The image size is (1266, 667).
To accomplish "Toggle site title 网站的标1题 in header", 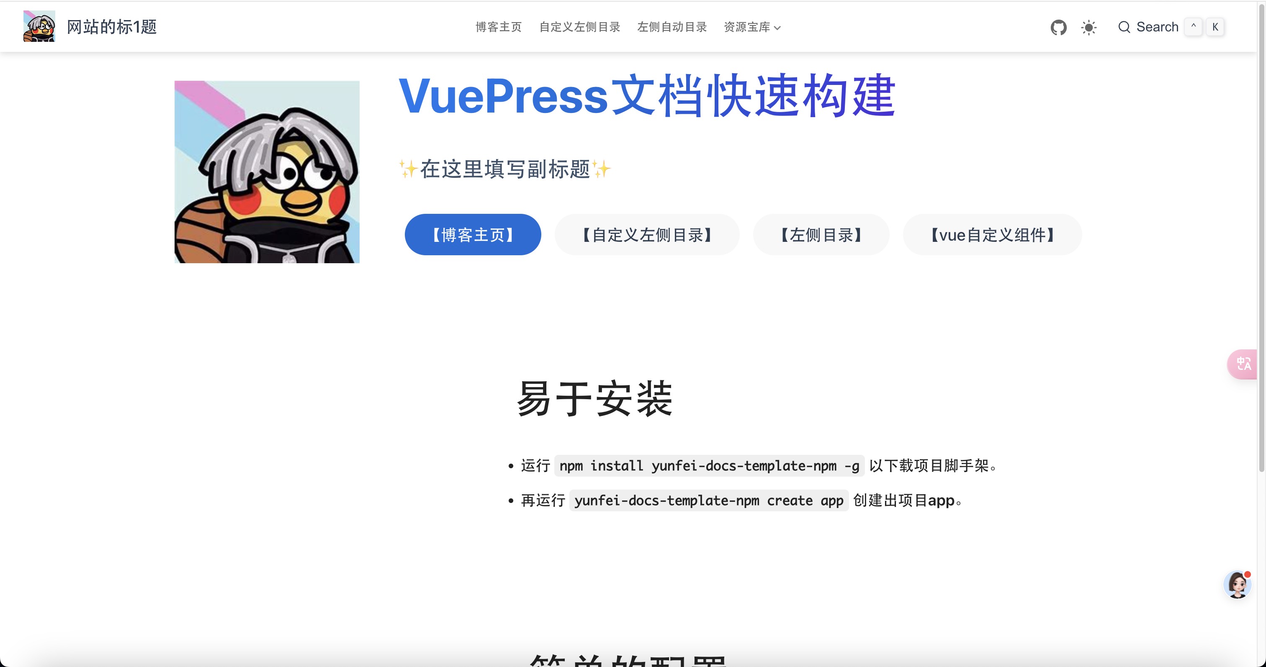I will [112, 27].
